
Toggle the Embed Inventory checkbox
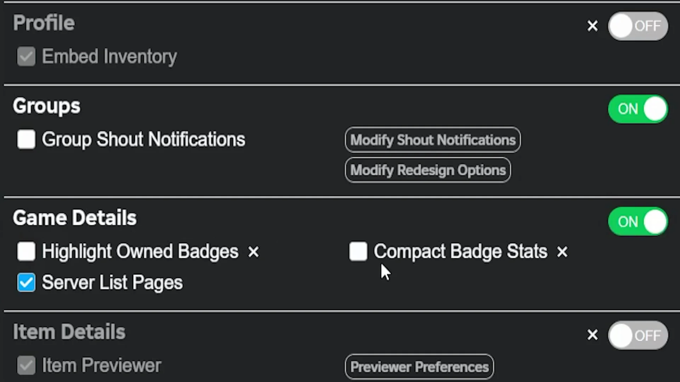[26, 56]
